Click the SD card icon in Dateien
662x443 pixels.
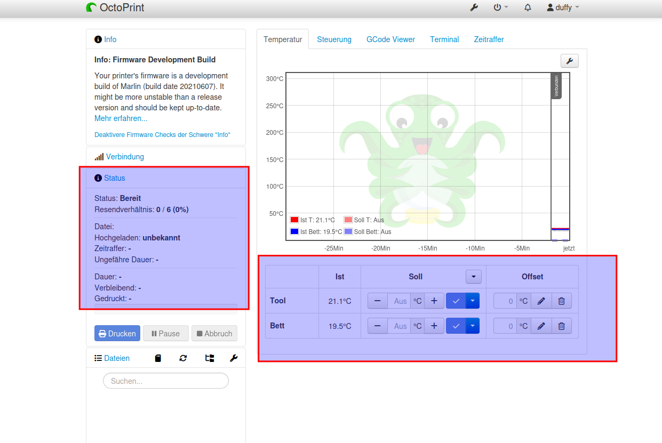click(158, 358)
